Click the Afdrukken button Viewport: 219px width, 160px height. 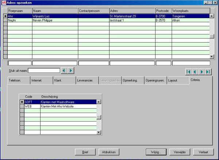tap(109, 152)
